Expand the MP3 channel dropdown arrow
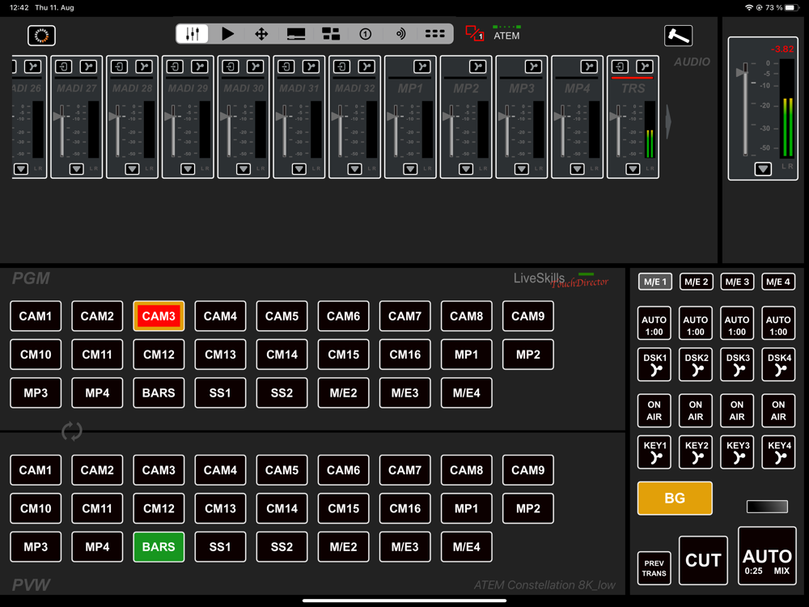 pyautogui.click(x=522, y=169)
